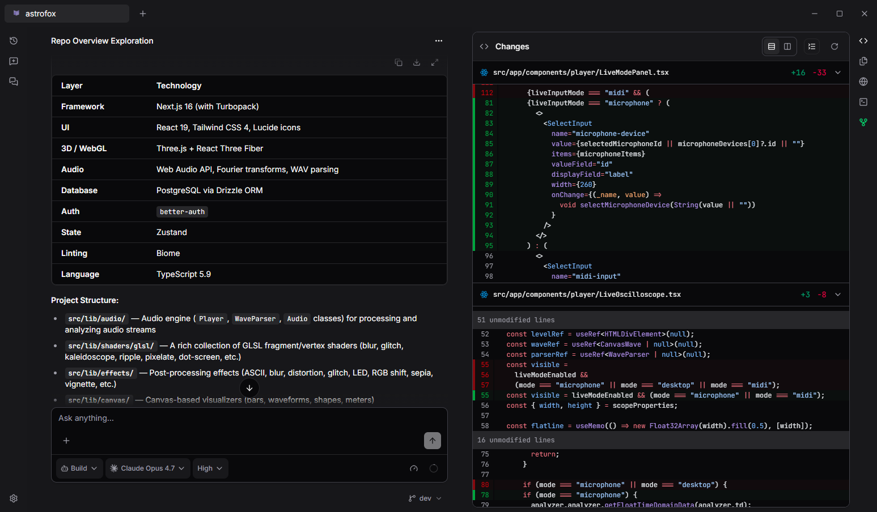Screen dimensions: 877x512
Task: Click the src/lib/effects/ path tag
Action: (101, 373)
